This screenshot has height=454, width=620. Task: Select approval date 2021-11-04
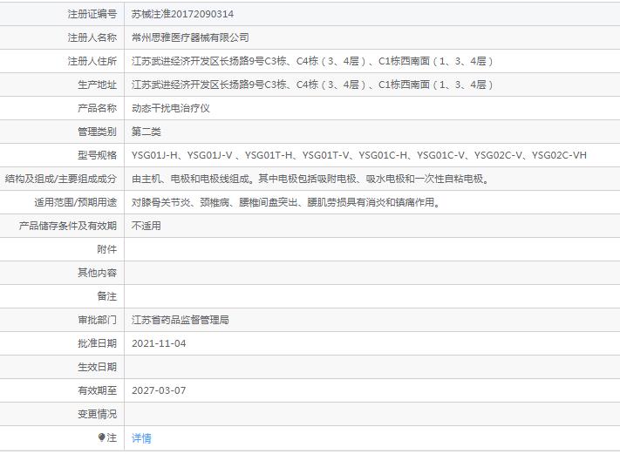tap(159, 343)
